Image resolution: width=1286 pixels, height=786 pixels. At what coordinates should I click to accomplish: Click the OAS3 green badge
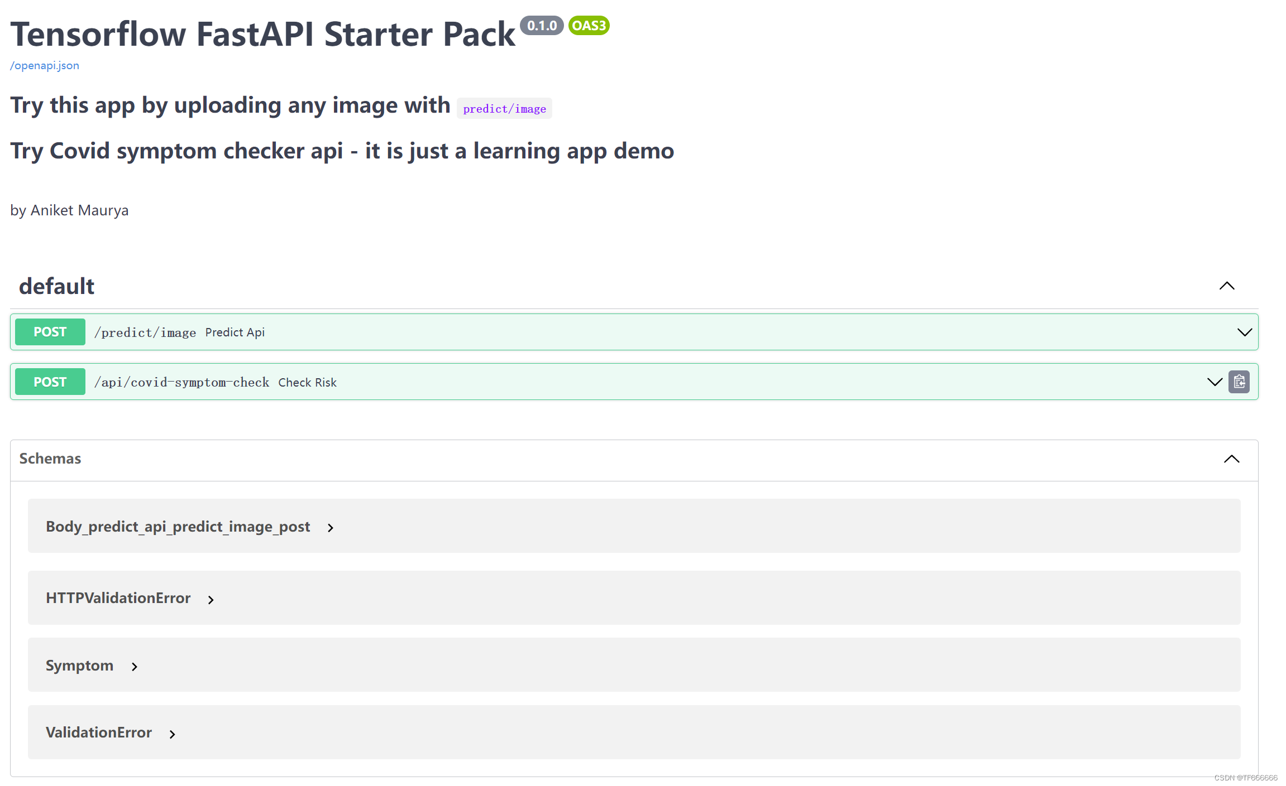pos(589,26)
